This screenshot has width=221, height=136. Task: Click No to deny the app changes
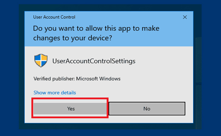click(147, 108)
